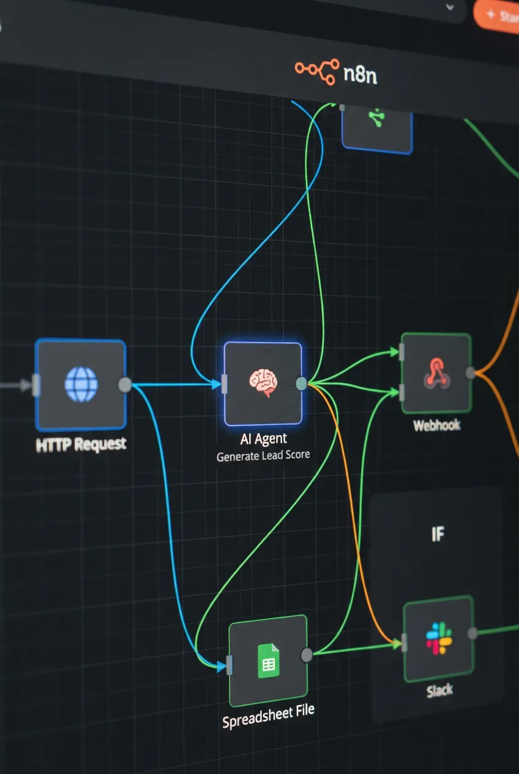Image resolution: width=519 pixels, height=774 pixels.
Task: Select the HTTP Request node label
Action: point(80,443)
